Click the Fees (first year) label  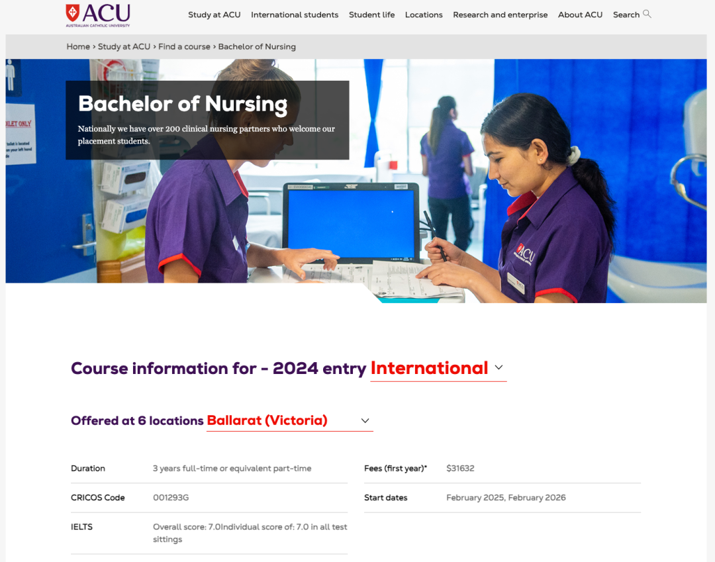[395, 469]
